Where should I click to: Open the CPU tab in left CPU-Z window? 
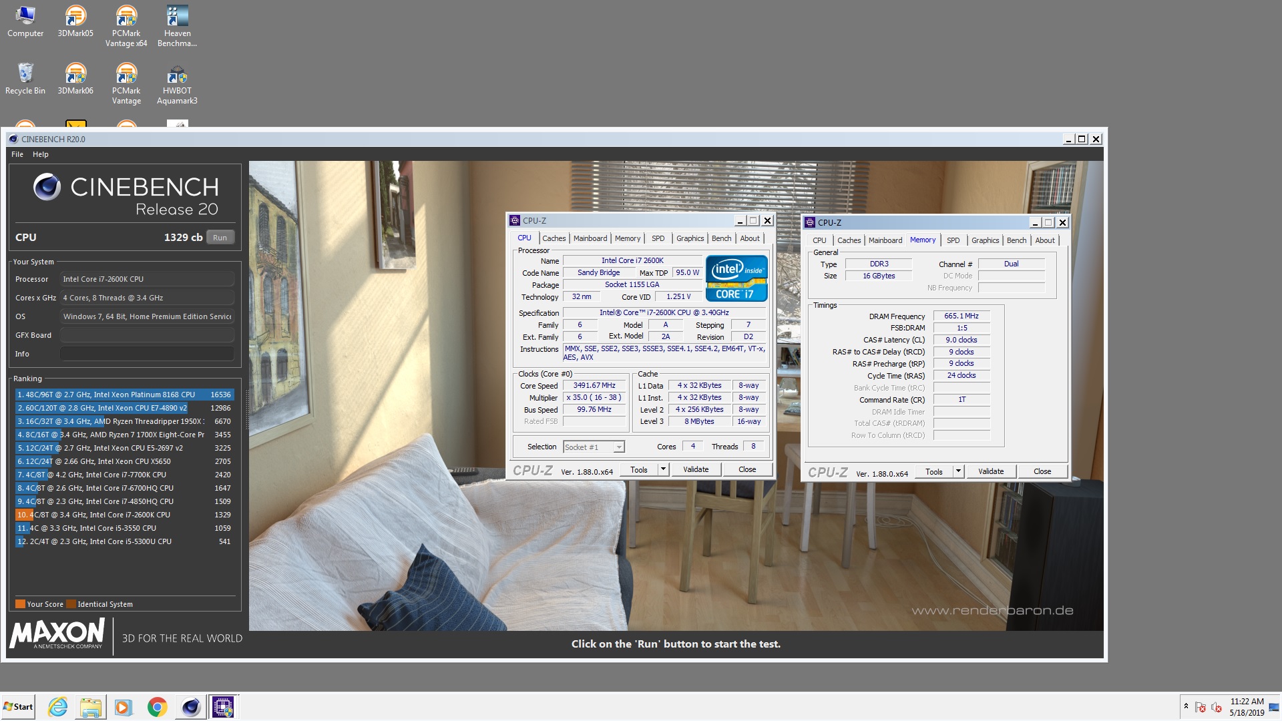coord(525,238)
